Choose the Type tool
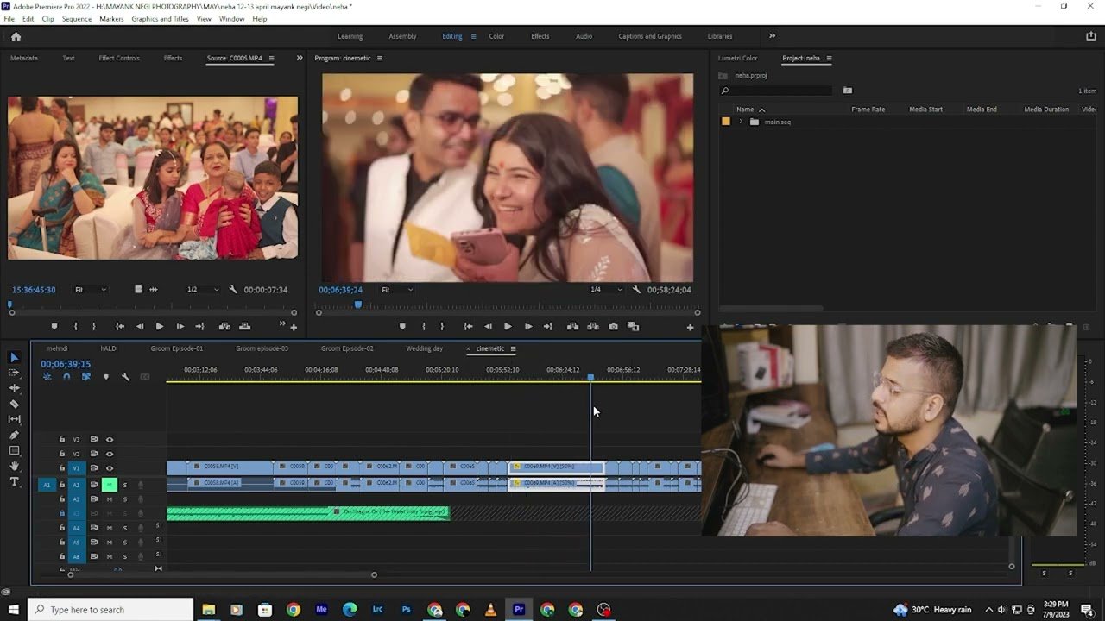This screenshot has width=1105, height=621. coord(14,481)
